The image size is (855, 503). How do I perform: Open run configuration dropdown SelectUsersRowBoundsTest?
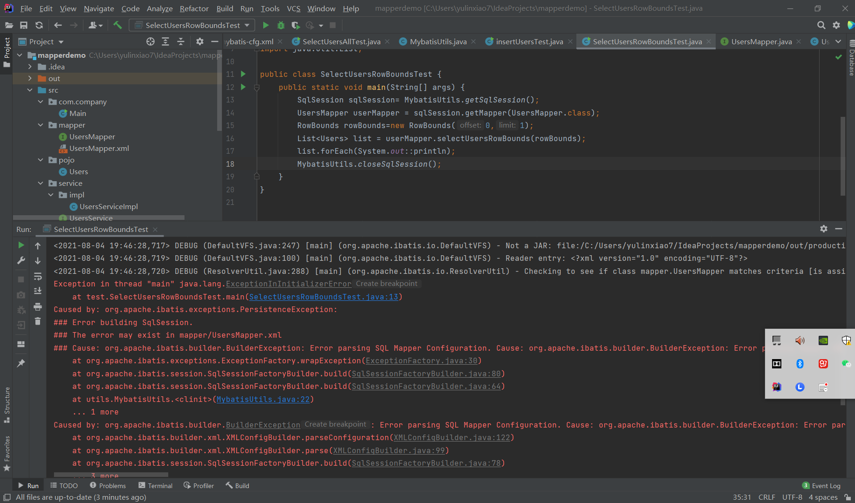click(x=192, y=25)
